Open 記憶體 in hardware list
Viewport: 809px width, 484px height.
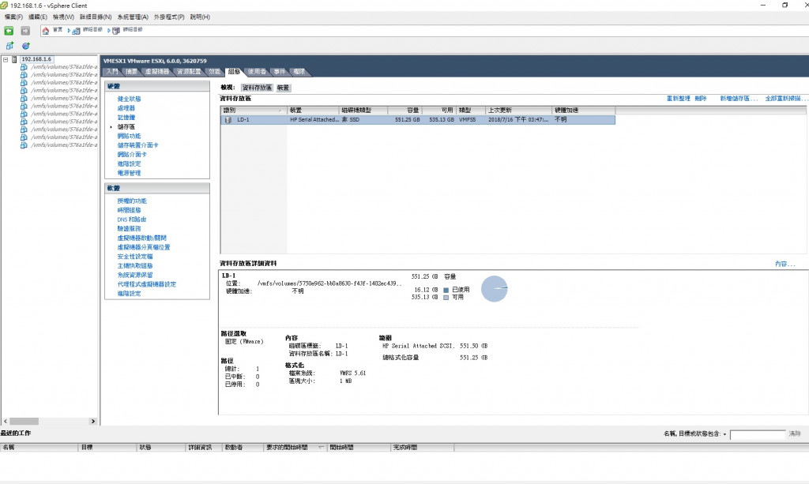coord(126,118)
